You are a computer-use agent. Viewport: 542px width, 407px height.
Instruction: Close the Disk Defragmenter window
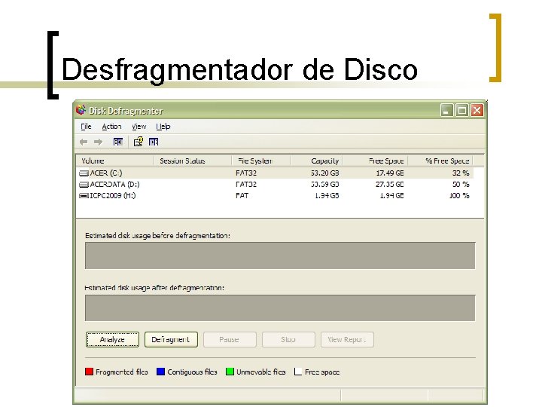click(x=477, y=110)
